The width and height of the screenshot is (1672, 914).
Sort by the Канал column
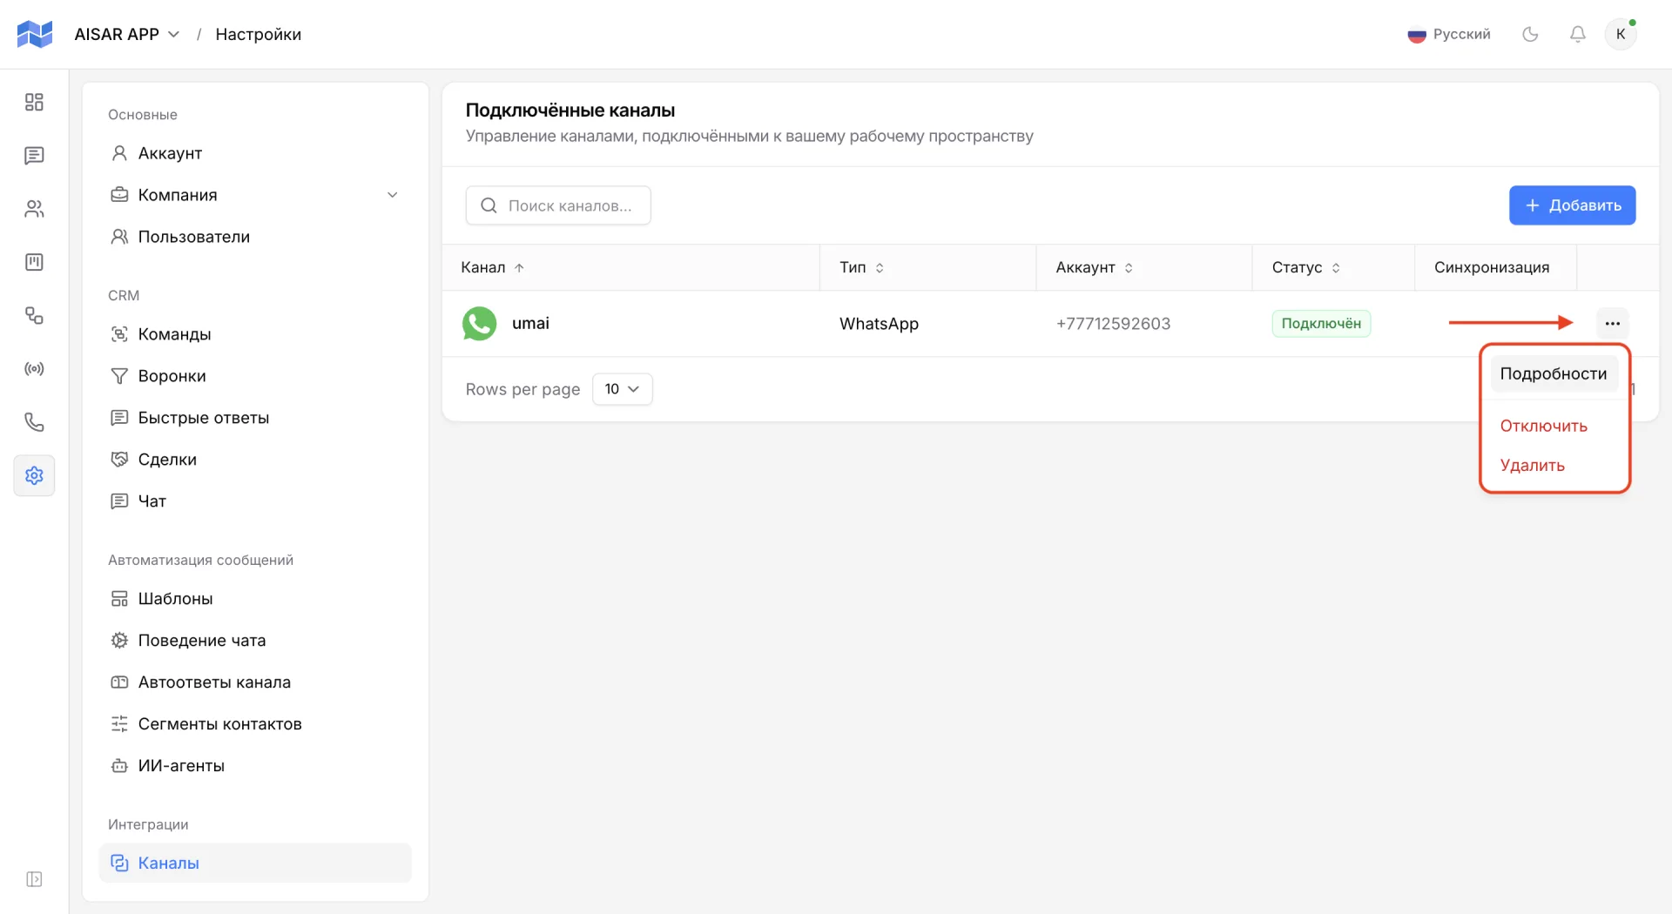(x=493, y=267)
